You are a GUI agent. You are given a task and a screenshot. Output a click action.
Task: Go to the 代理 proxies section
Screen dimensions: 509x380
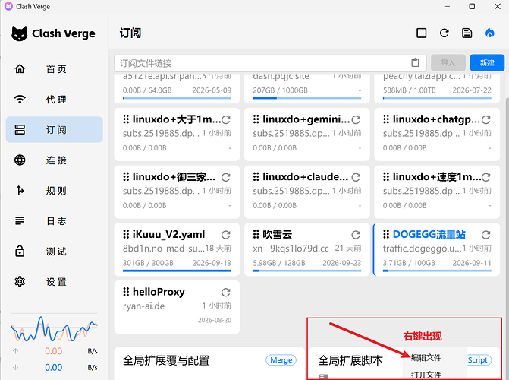[54, 100]
